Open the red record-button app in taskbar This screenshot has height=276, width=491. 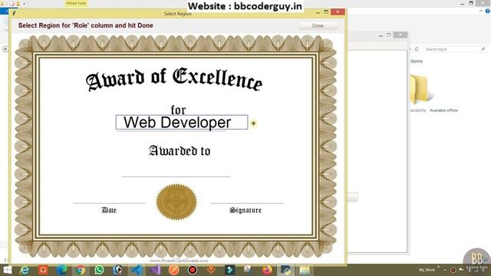[x=193, y=270]
